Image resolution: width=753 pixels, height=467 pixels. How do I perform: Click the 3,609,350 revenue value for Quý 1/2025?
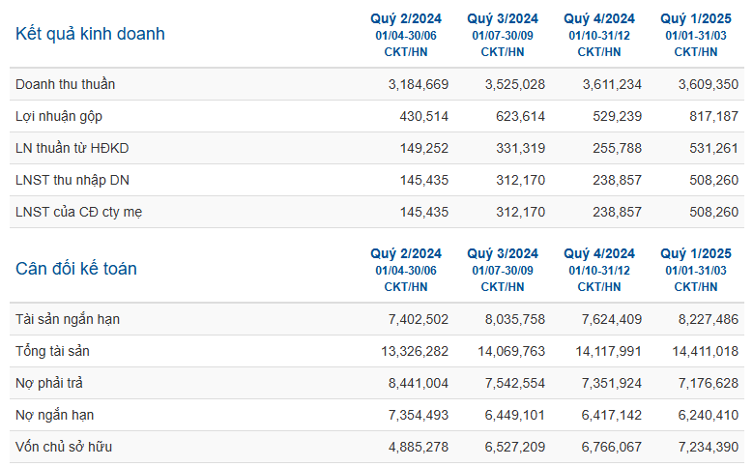coord(705,84)
